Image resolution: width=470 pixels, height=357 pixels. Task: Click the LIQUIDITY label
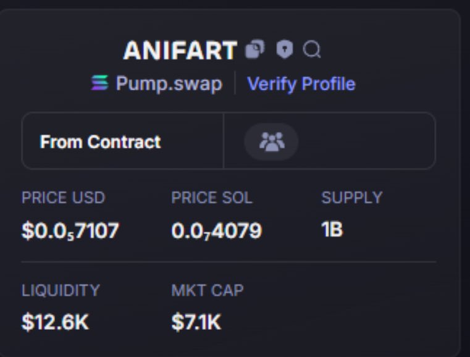click(x=61, y=290)
